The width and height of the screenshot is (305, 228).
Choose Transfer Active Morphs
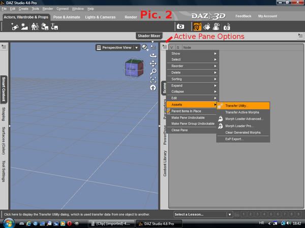click(x=243, y=112)
